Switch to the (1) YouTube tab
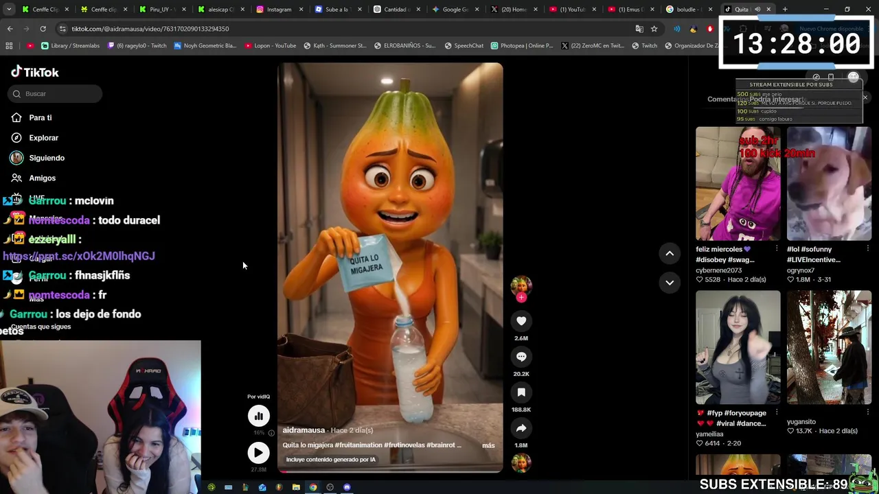Screen dimensions: 879x494 coord(573,10)
